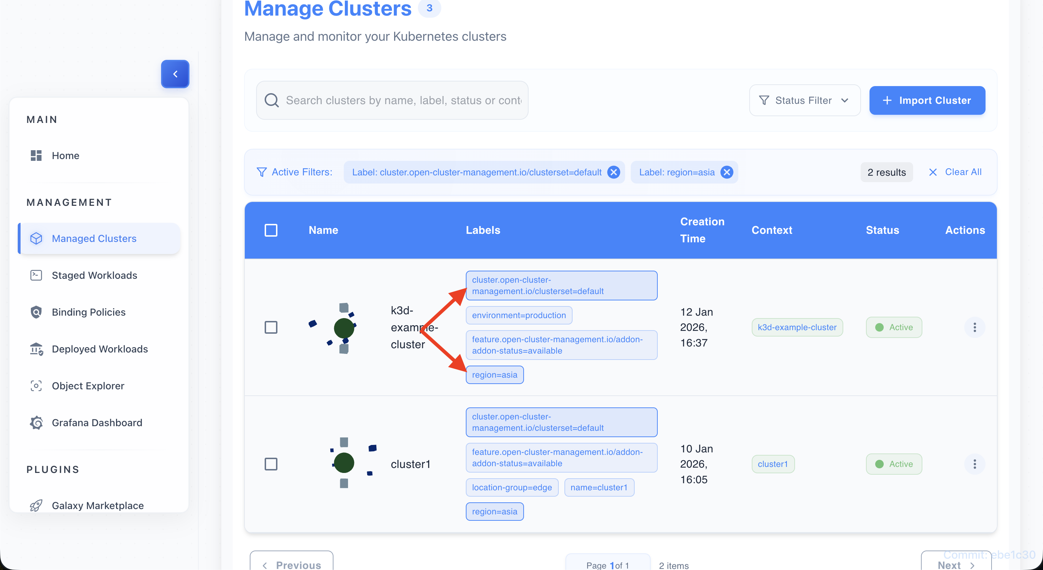Collapse the sidebar with the chevron button
The width and height of the screenshot is (1043, 570).
175,74
